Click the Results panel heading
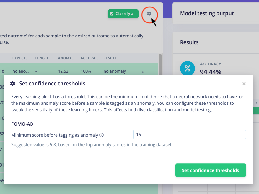Viewport: 259px width, 194px height. coord(189,42)
